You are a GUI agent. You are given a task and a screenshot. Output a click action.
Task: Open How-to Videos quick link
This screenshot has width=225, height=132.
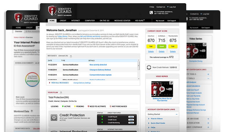point(156,119)
